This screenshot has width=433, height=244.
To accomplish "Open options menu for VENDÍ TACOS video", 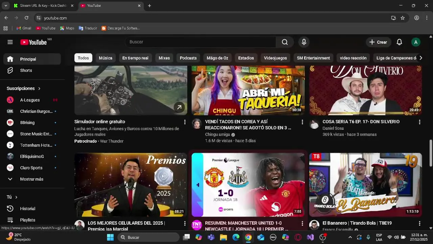I will pos(302,122).
